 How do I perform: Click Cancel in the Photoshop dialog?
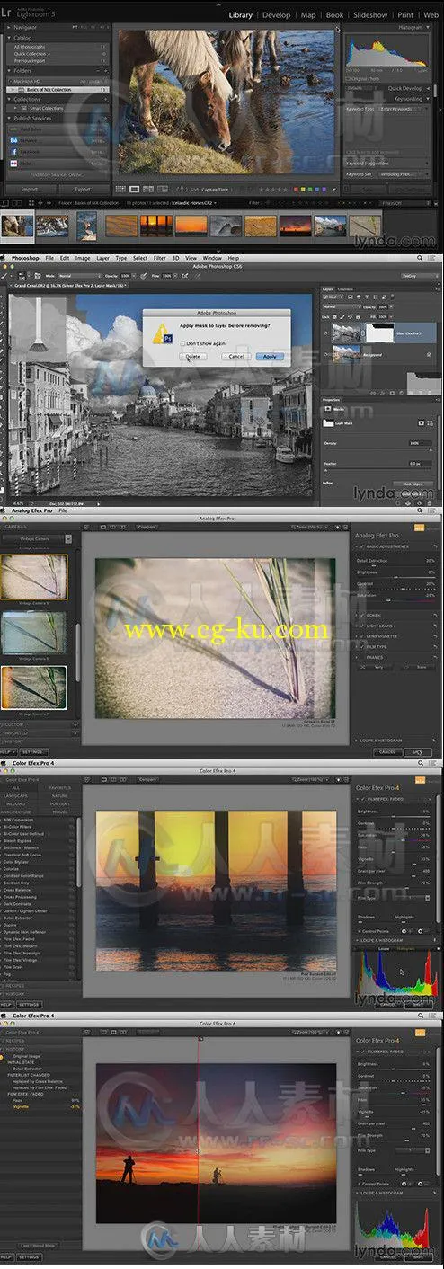[235, 356]
